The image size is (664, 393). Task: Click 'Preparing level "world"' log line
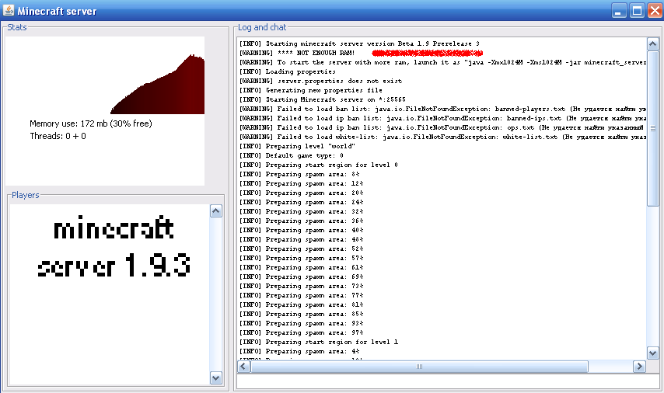(297, 146)
